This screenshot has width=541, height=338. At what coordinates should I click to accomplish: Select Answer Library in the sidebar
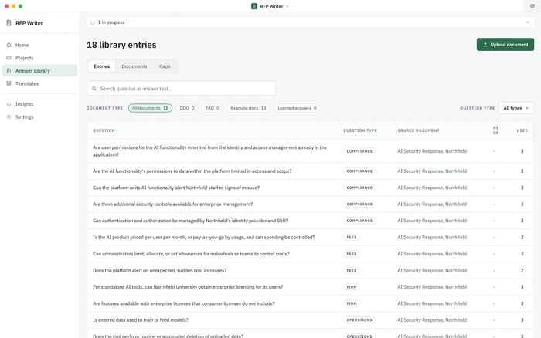(x=39, y=70)
